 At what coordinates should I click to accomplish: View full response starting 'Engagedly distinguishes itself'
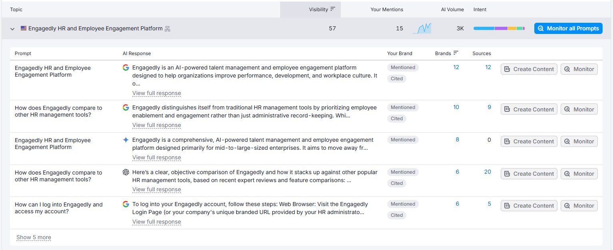157,125
